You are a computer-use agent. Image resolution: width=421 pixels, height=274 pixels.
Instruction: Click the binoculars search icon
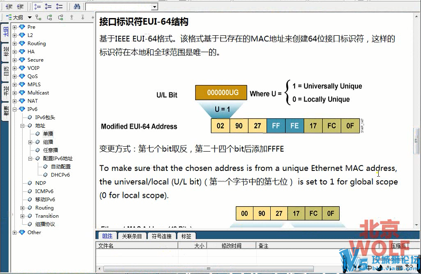click(77, 7)
